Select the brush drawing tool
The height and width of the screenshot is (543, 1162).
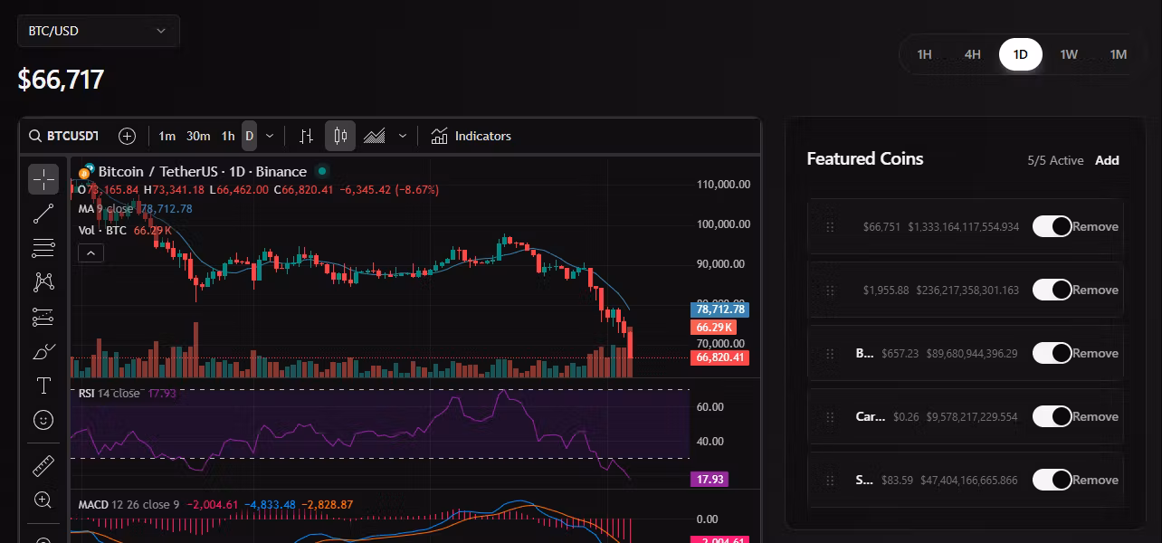coord(43,351)
